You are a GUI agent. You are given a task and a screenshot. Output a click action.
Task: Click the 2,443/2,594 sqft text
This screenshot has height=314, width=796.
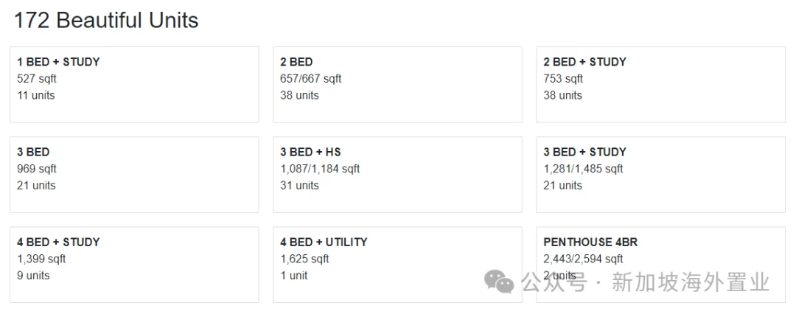pyautogui.click(x=583, y=259)
